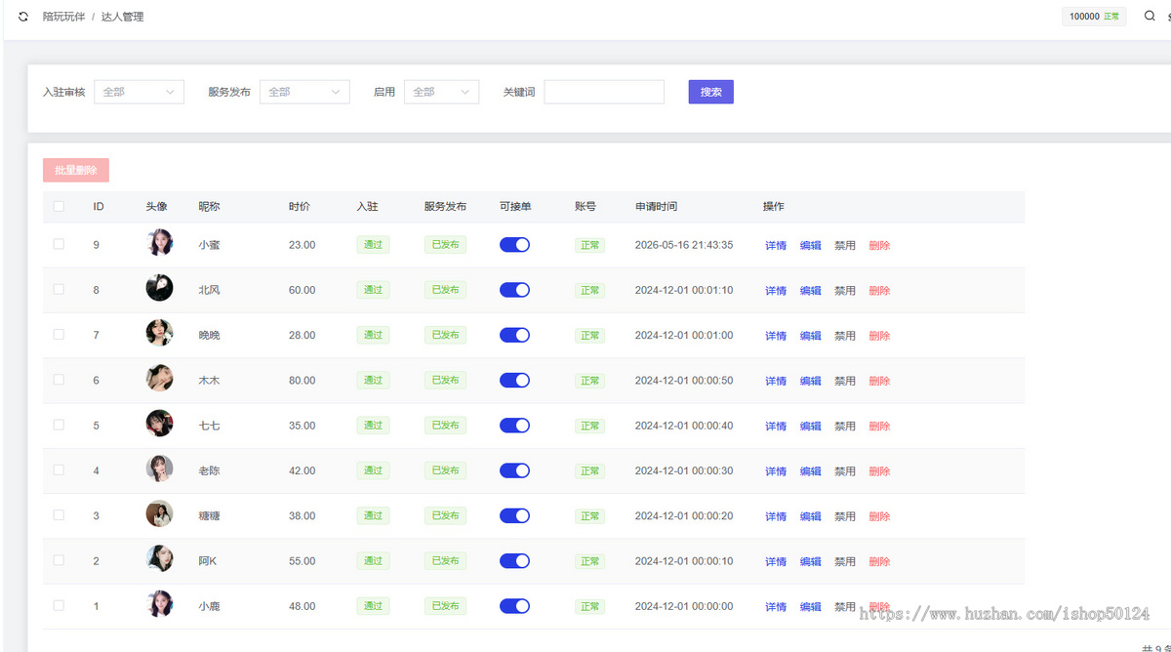Click the 达人管理 breadcrumb
Viewport: 1171px width, 652px height.
(x=123, y=17)
